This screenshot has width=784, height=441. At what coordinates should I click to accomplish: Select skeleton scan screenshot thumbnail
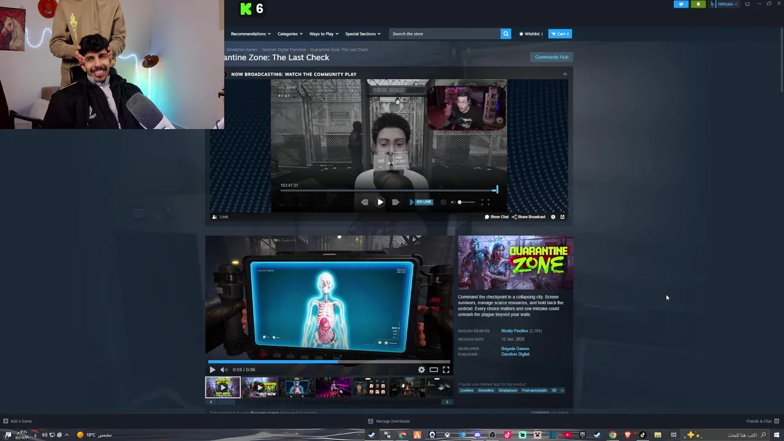tap(296, 388)
